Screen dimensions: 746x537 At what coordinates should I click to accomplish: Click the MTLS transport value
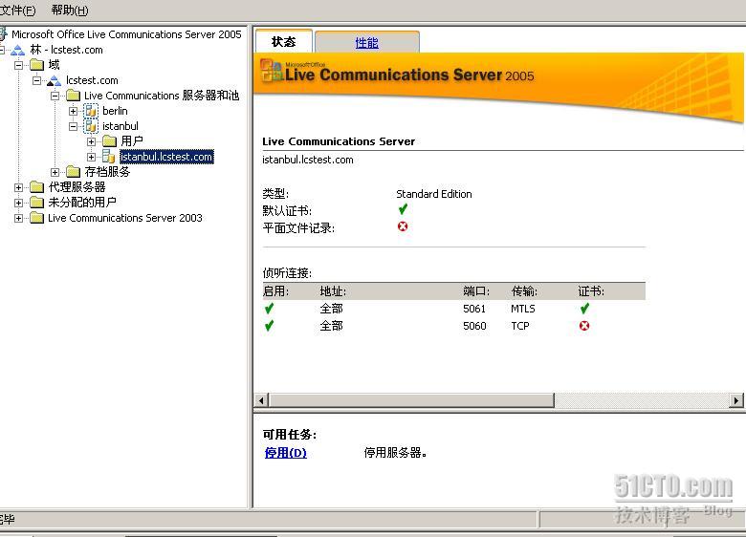[x=523, y=309]
